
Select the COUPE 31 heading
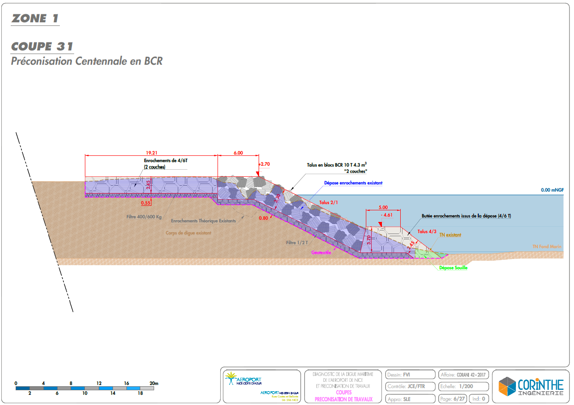point(42,46)
